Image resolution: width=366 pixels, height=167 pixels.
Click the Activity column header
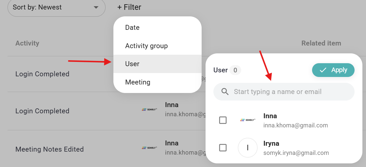coord(27,43)
